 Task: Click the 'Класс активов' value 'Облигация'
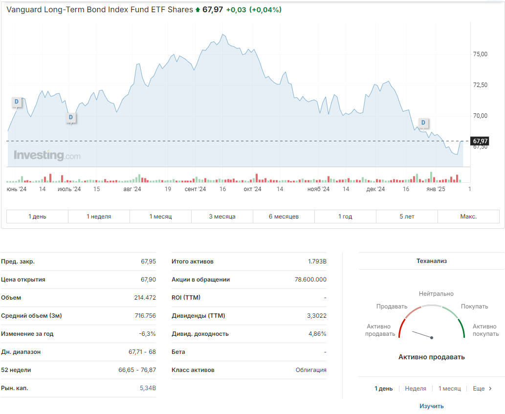click(311, 370)
